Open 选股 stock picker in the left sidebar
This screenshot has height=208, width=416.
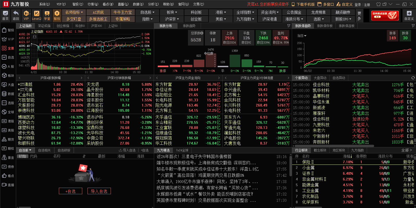coord(8,103)
